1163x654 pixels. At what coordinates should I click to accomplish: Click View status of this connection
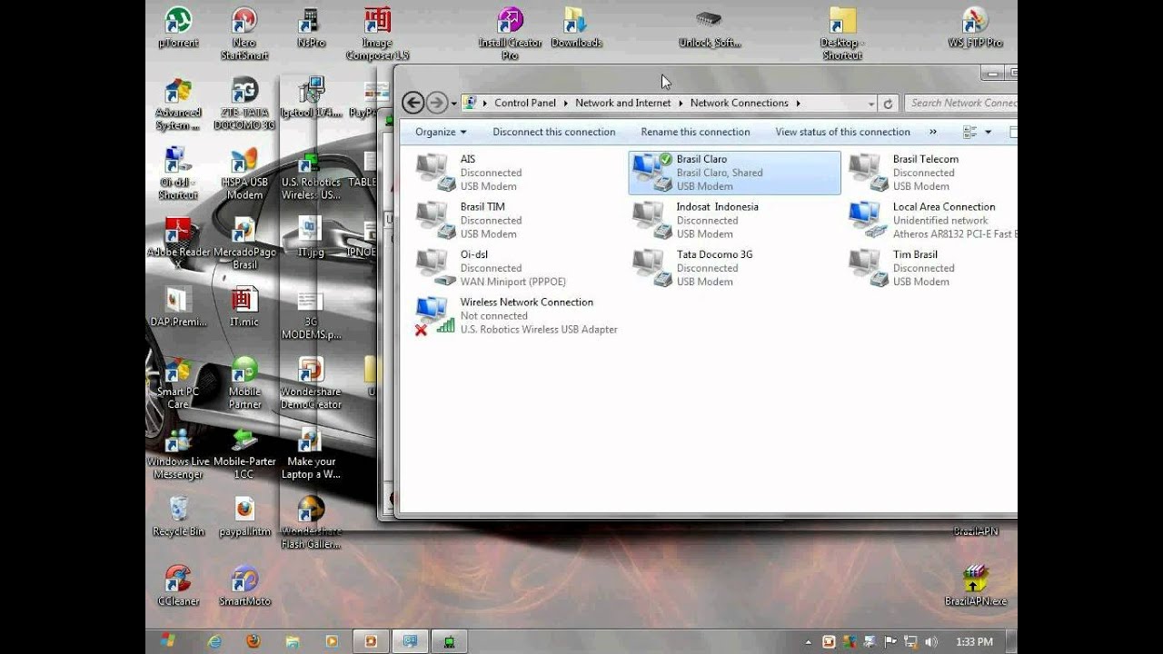coord(842,132)
